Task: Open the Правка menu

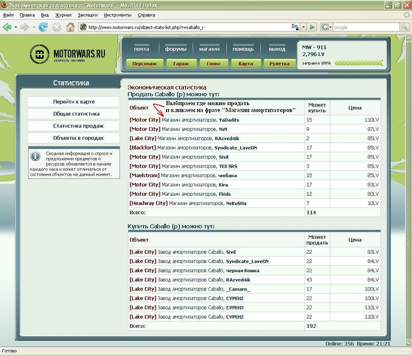Action: tap(27, 15)
